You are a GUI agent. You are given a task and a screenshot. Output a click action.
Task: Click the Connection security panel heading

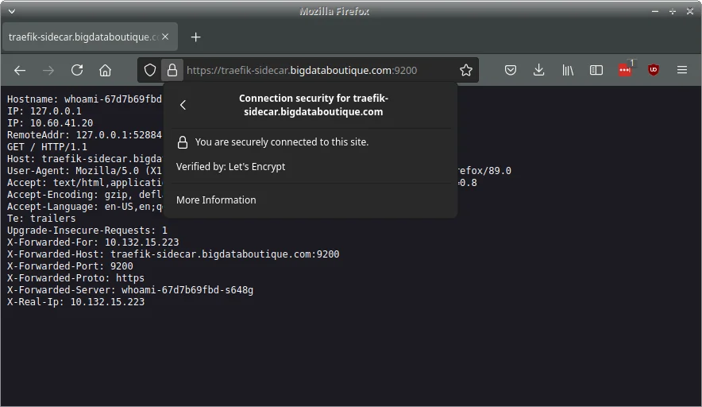click(314, 105)
